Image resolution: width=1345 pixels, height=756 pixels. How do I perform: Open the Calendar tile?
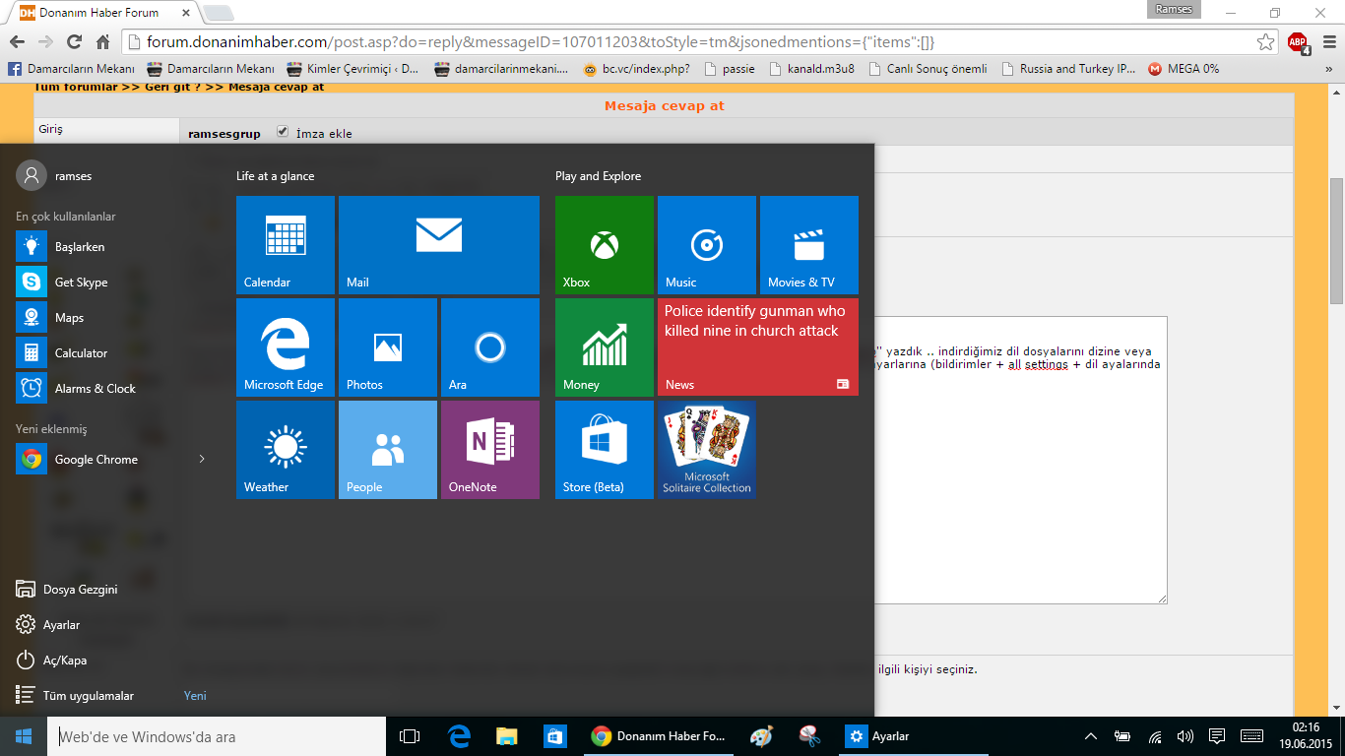286,245
